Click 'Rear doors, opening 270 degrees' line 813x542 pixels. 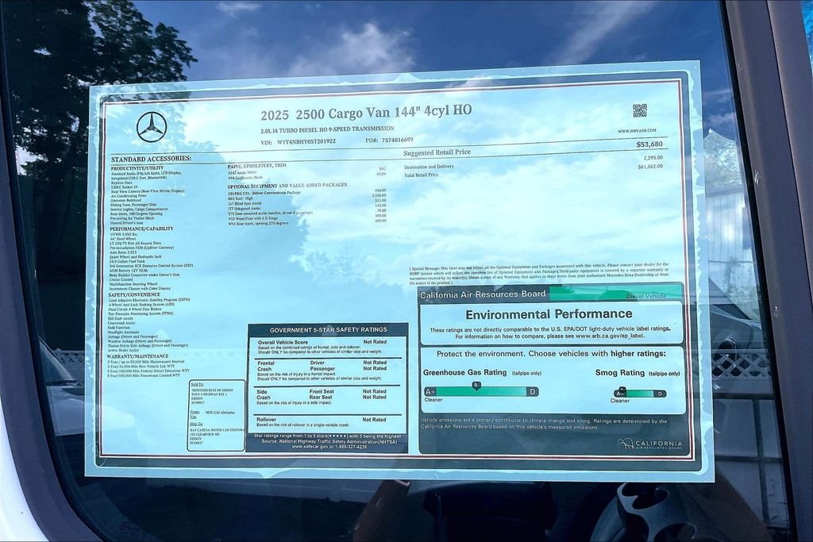point(258,224)
